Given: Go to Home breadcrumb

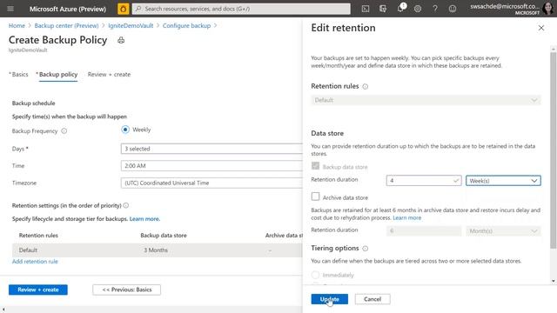Looking at the screenshot, I should click(x=17, y=25).
